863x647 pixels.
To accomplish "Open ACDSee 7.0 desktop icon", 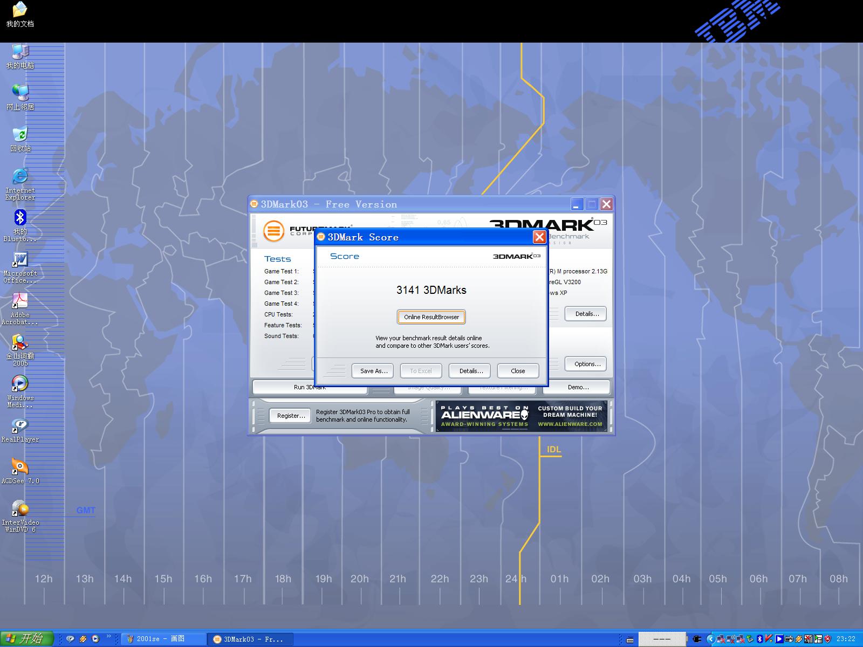I will (x=20, y=467).
